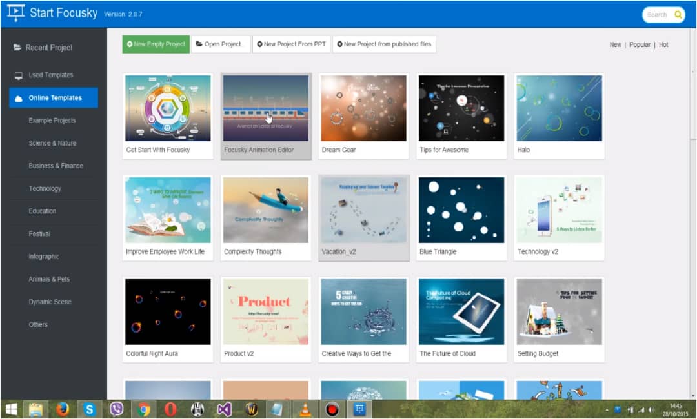Click the search magnifier icon
Viewport: 697px width, 419px height.
tap(678, 15)
